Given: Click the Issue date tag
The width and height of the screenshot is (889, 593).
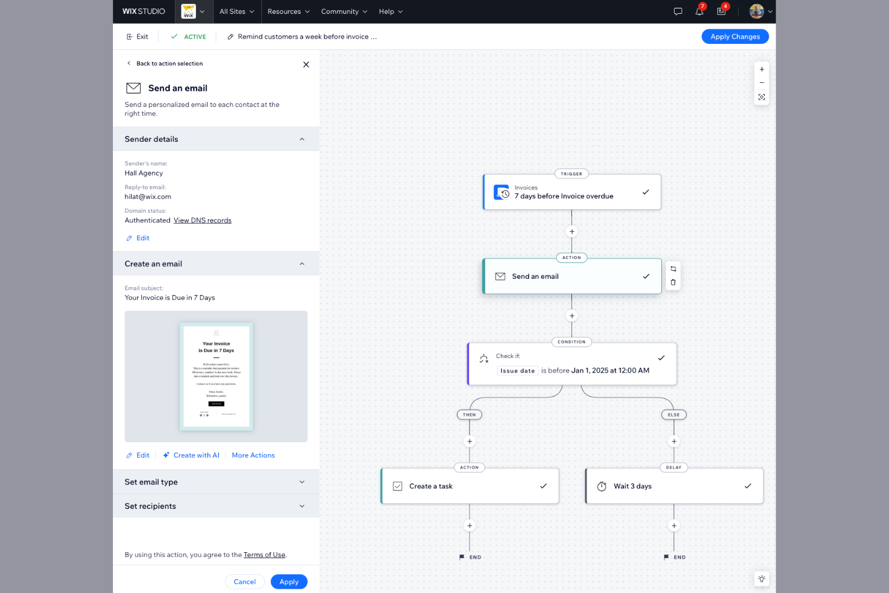Looking at the screenshot, I should click(517, 371).
